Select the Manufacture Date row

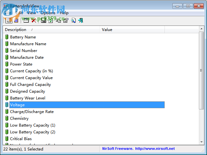(84, 57)
